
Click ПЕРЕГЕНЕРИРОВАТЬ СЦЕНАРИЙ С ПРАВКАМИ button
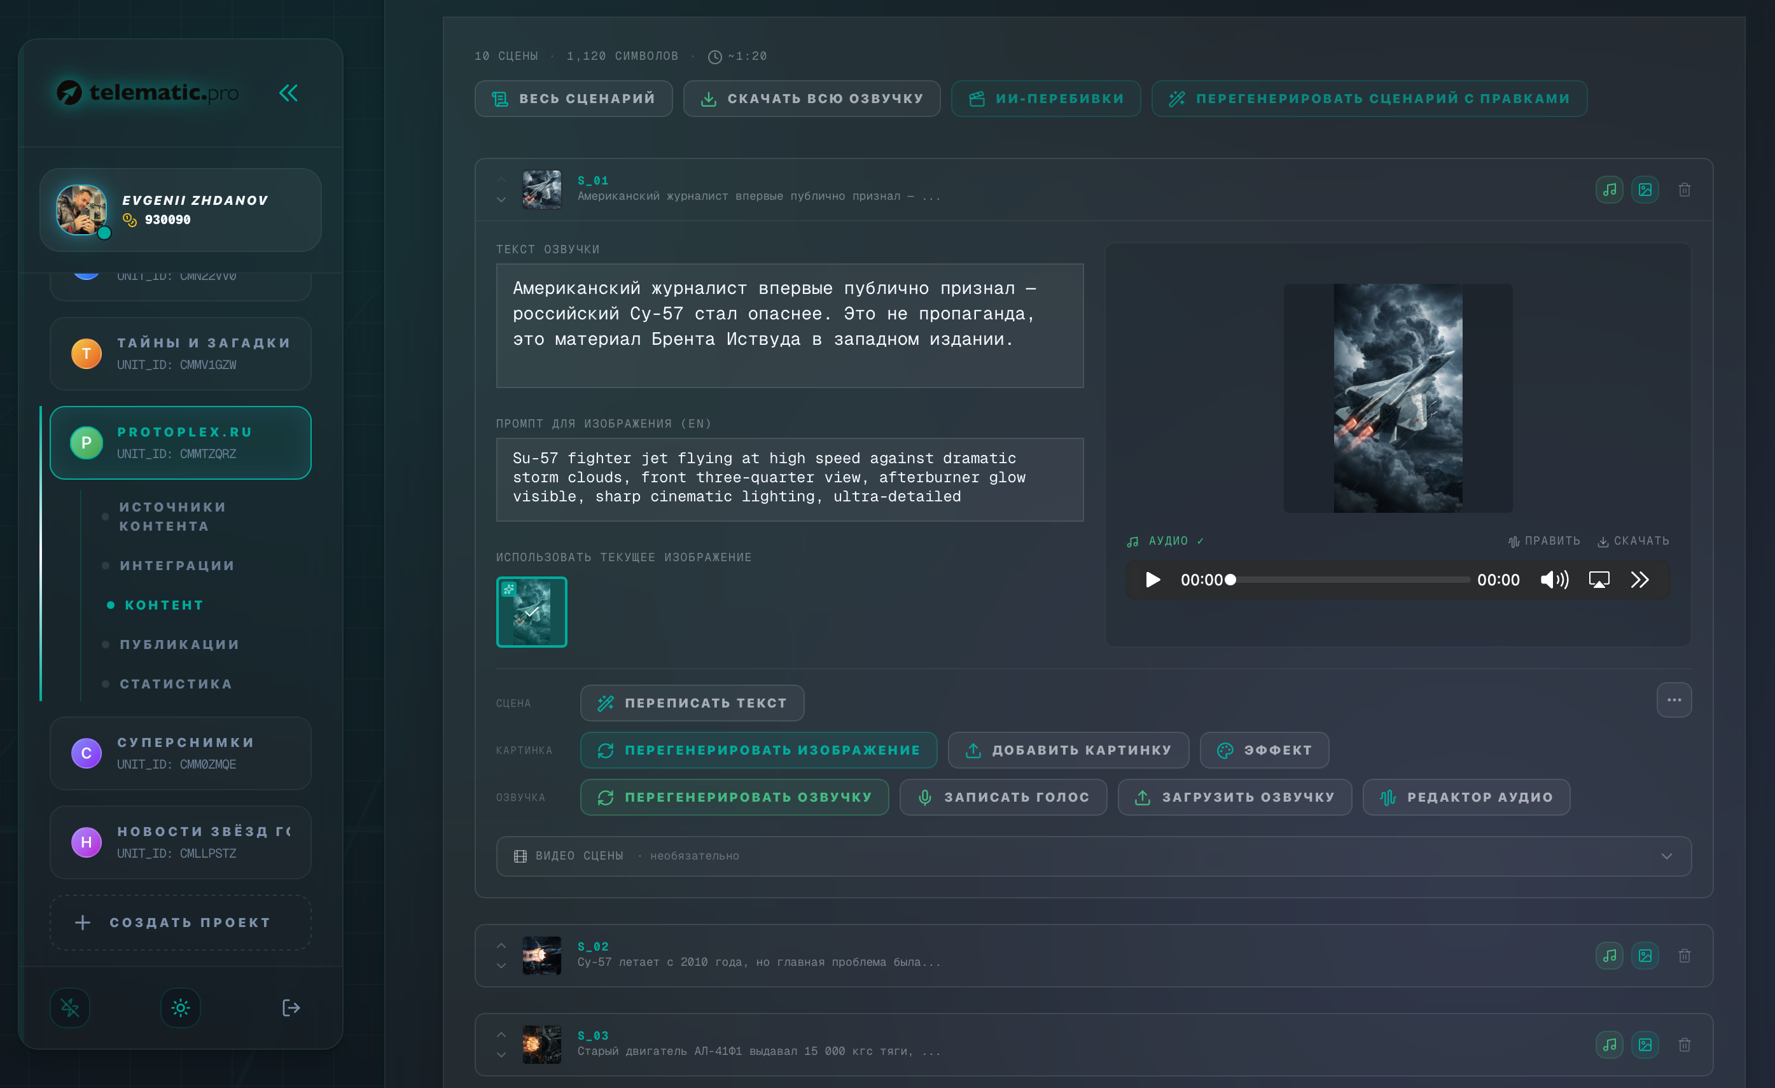[1368, 99]
